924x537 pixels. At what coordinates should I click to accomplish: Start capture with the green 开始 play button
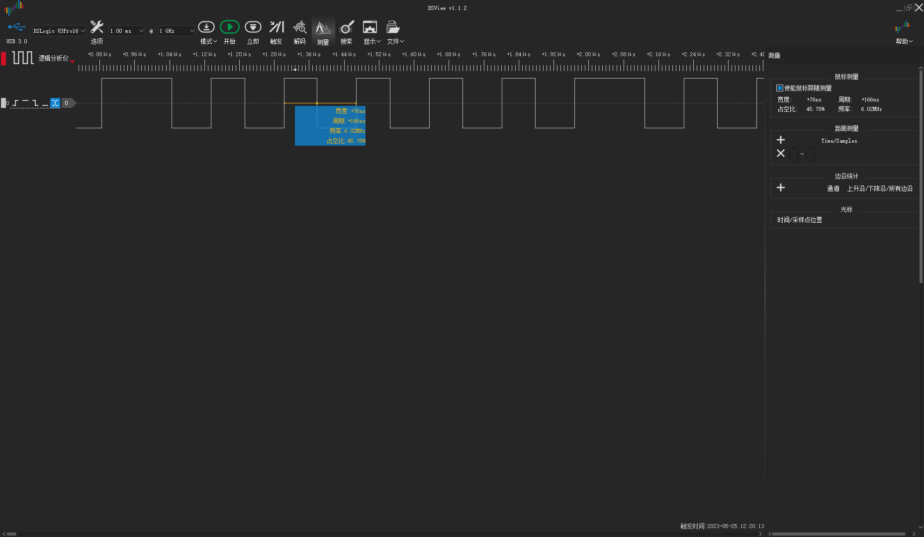click(x=230, y=27)
